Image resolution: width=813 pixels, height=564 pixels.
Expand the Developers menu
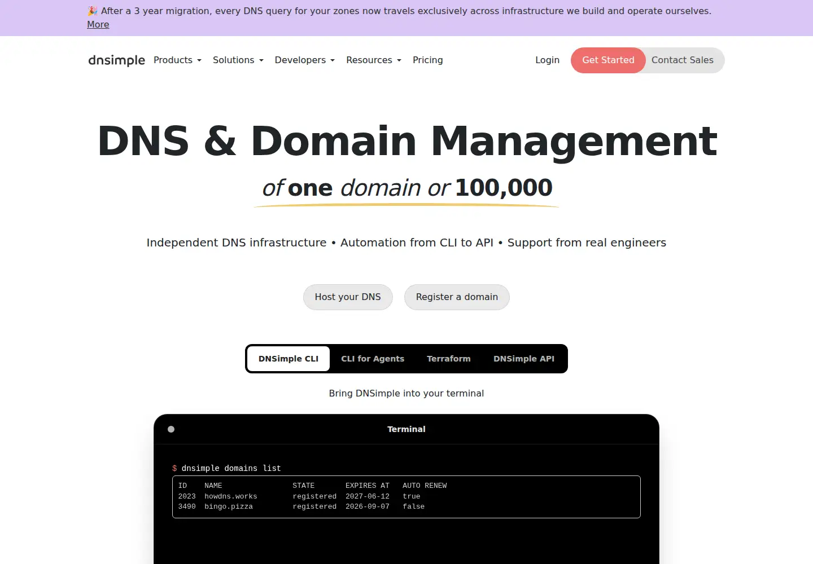[x=305, y=60]
